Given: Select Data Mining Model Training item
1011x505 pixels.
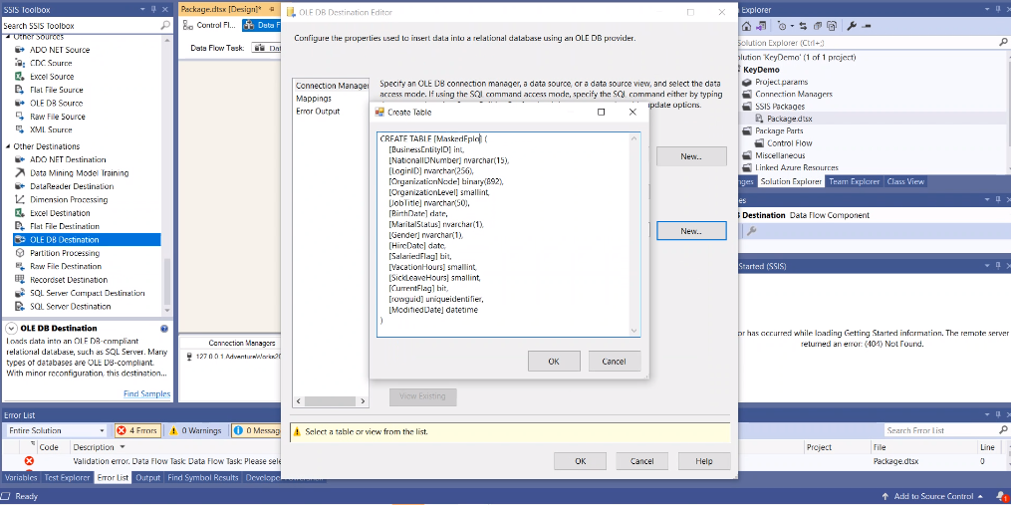Looking at the screenshot, I should [79, 173].
